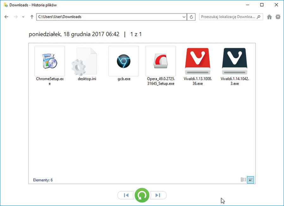The image size is (284, 206).
Task: Go to previous version
Action: pyautogui.click(x=126, y=195)
